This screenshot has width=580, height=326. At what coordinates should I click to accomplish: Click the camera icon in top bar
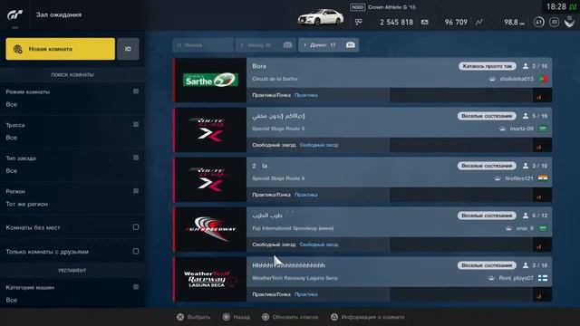[554, 22]
